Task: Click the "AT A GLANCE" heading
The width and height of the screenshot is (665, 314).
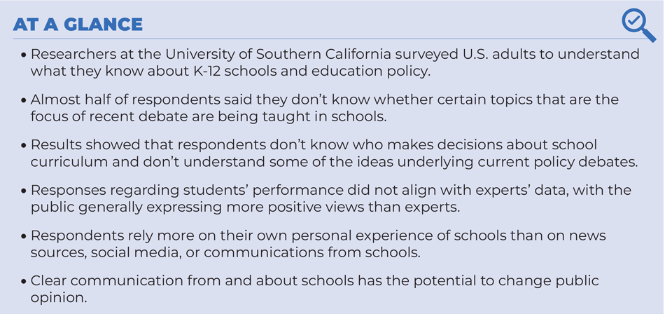Action: tap(78, 25)
